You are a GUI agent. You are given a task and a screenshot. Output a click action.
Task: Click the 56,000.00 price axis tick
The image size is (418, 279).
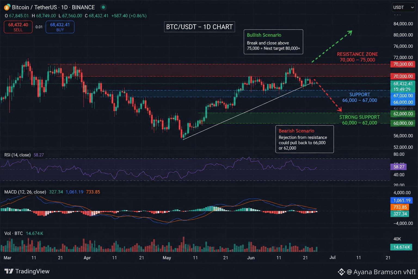point(403,136)
